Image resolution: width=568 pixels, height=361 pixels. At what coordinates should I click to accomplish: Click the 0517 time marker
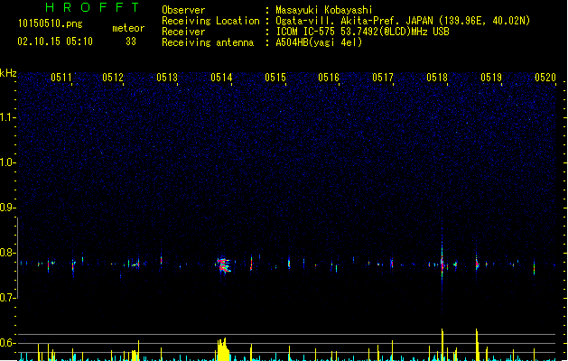click(383, 78)
